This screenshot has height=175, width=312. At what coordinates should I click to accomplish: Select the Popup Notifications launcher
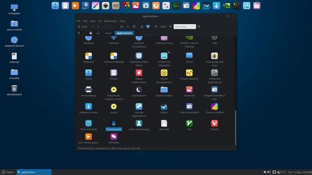click(x=139, y=76)
